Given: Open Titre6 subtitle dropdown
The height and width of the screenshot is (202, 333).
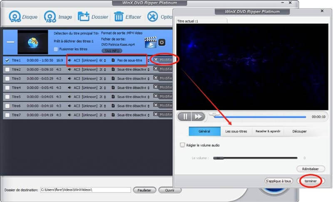Looking at the screenshot, I should pos(148,106).
